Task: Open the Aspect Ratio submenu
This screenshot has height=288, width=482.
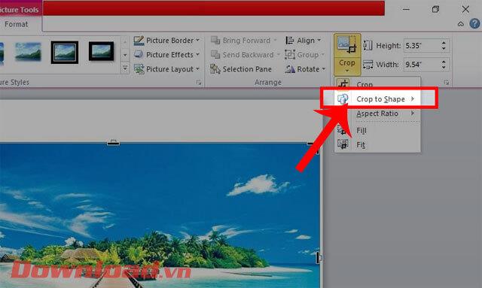Action: tap(377, 114)
